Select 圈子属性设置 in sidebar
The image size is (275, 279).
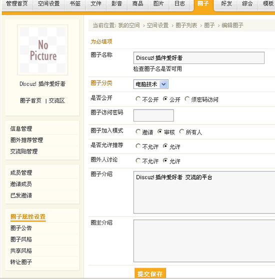click(28, 216)
